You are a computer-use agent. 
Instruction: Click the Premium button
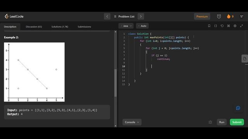tap(202, 16)
